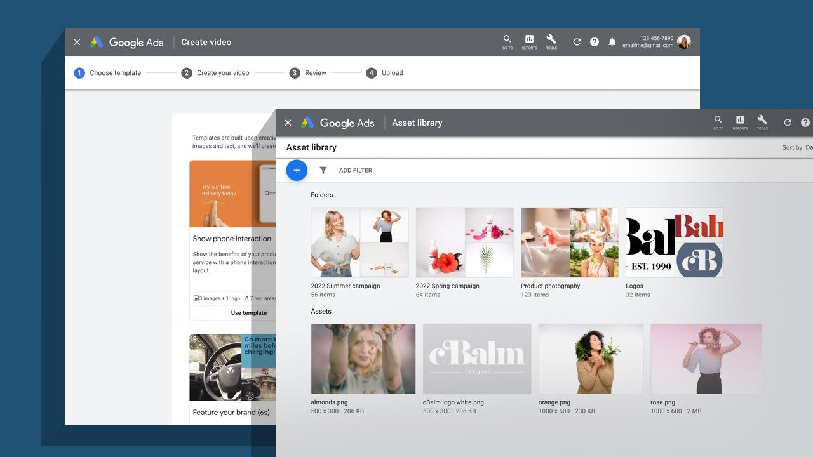This screenshot has height=457, width=813.
Task: Open Reports in Asset library window
Action: coord(740,123)
